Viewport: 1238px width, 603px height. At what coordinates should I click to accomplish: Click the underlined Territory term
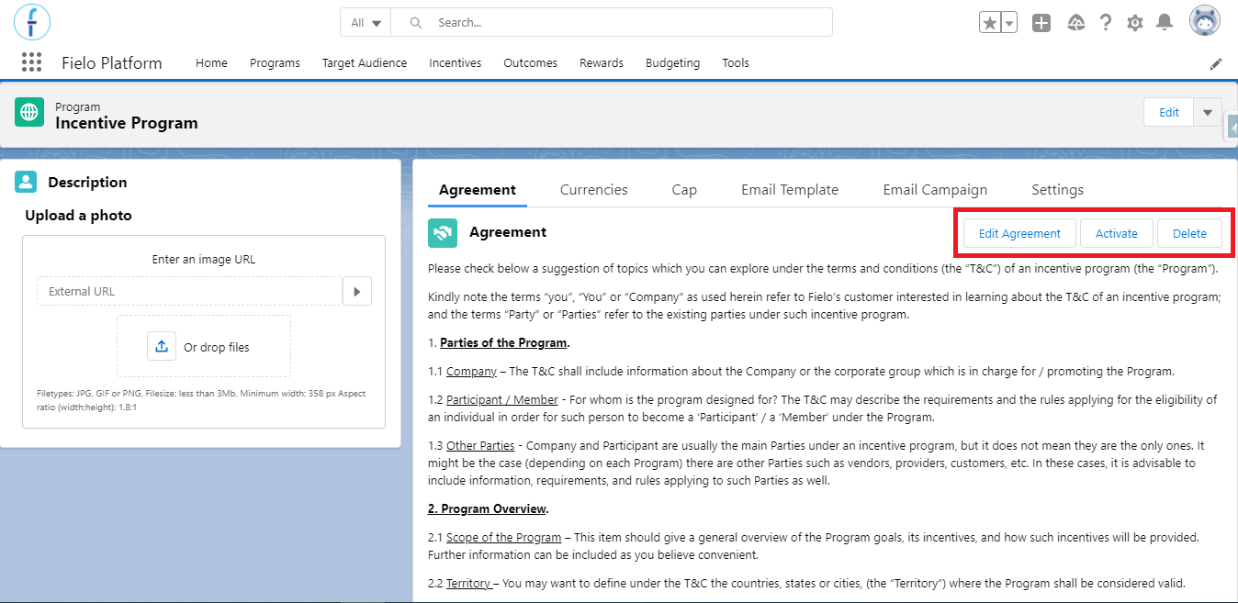tap(468, 583)
